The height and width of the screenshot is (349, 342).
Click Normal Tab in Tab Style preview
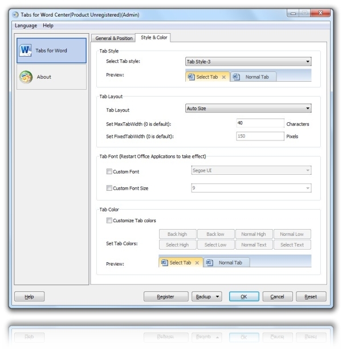tap(253, 77)
